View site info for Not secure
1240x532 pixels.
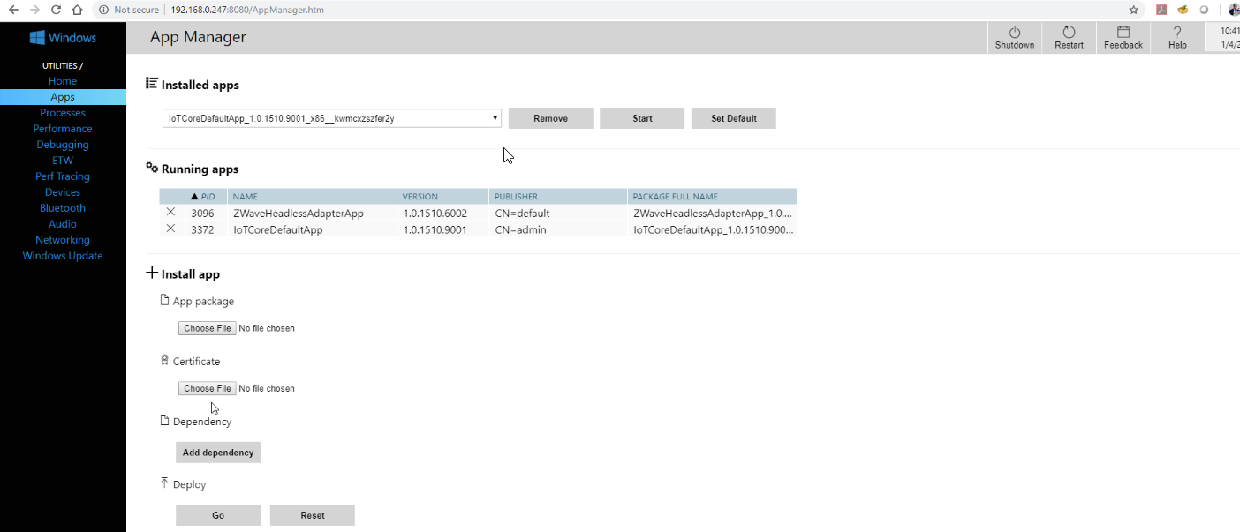pos(129,10)
